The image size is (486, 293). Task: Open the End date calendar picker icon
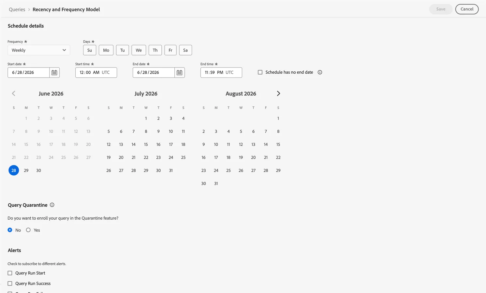(x=180, y=72)
